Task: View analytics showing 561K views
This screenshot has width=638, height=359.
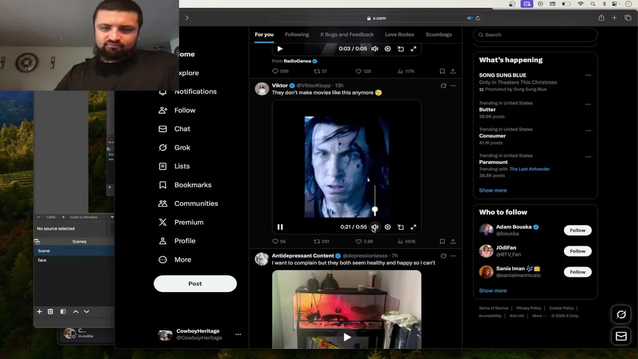Action: coord(406,241)
